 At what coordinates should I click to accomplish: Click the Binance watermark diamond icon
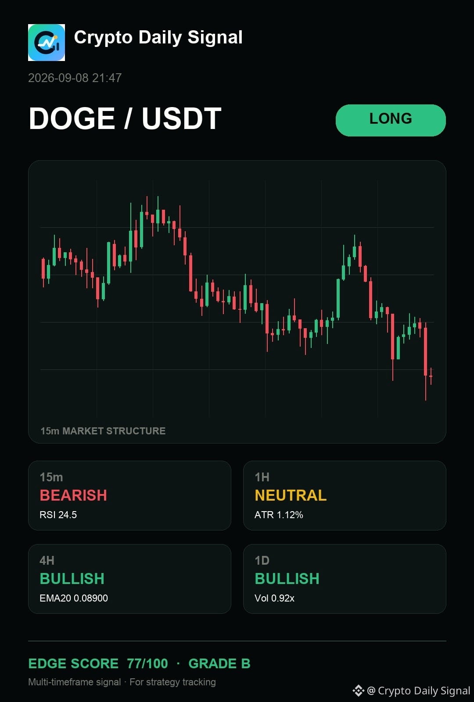(358, 691)
